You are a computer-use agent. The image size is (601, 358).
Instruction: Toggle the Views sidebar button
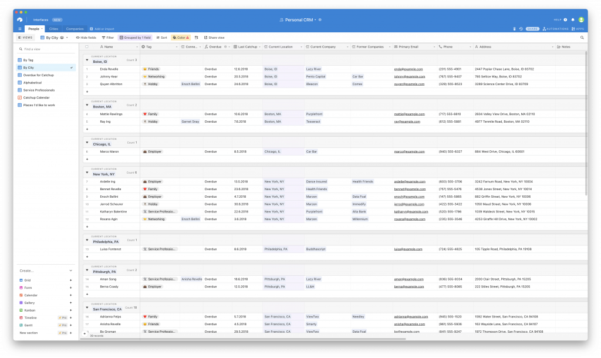[x=26, y=38]
